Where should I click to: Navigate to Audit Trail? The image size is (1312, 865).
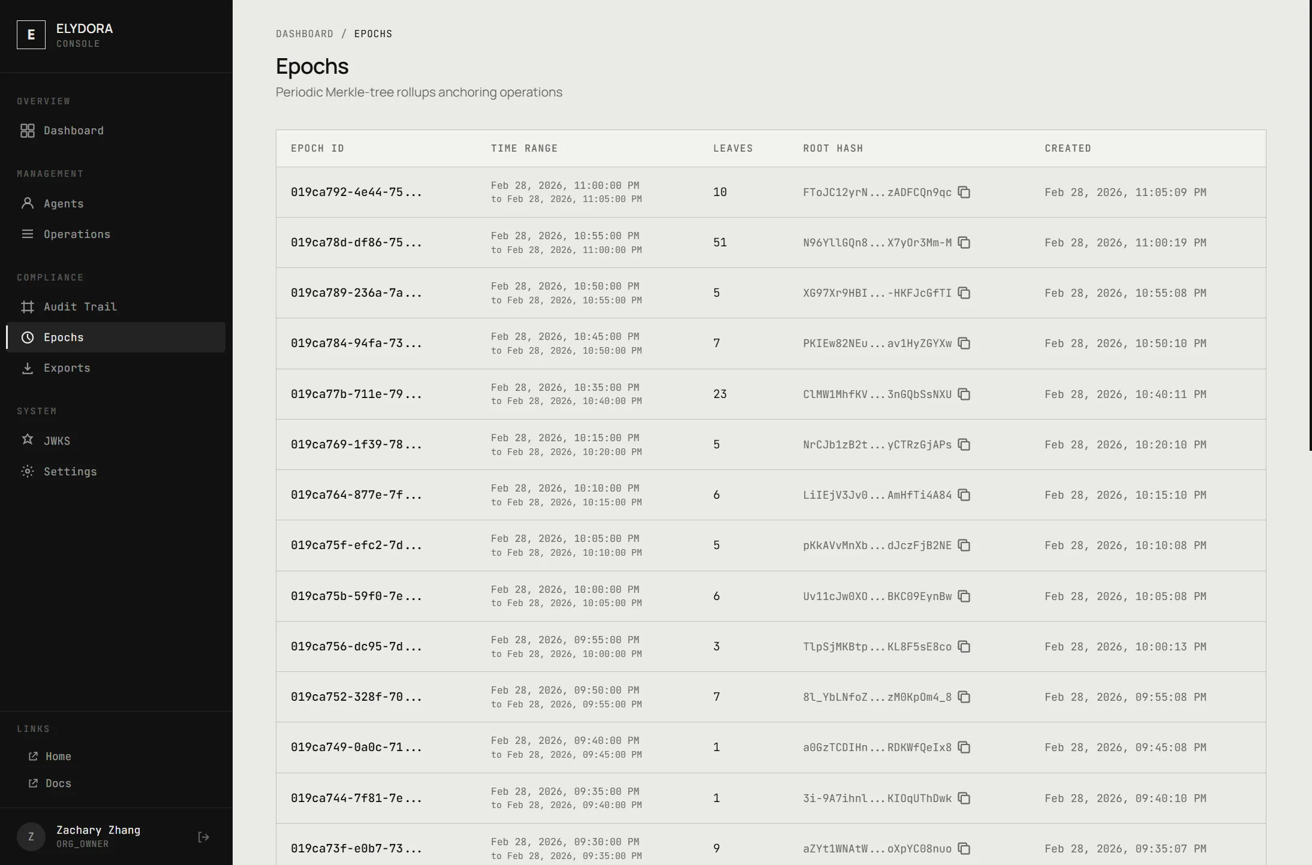80,307
